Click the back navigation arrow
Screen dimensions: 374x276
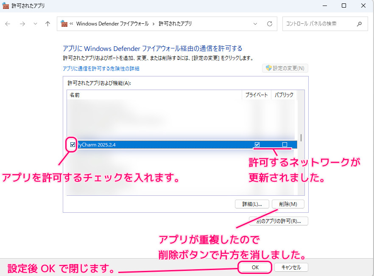click(8, 24)
